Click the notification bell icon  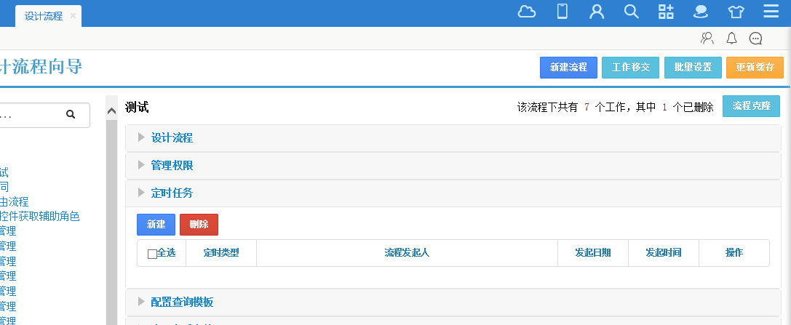[732, 39]
